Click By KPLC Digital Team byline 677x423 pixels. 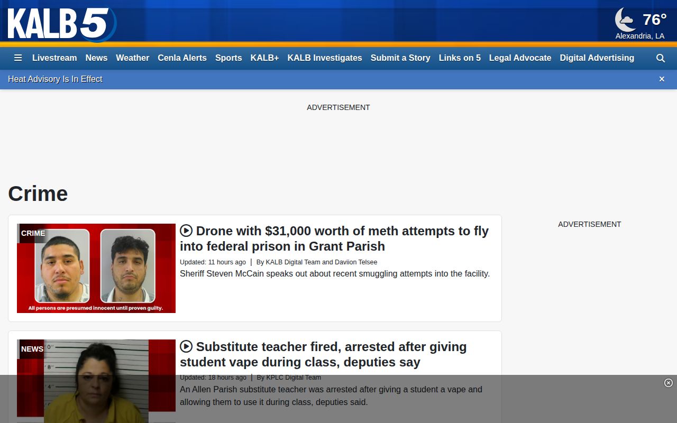(289, 378)
